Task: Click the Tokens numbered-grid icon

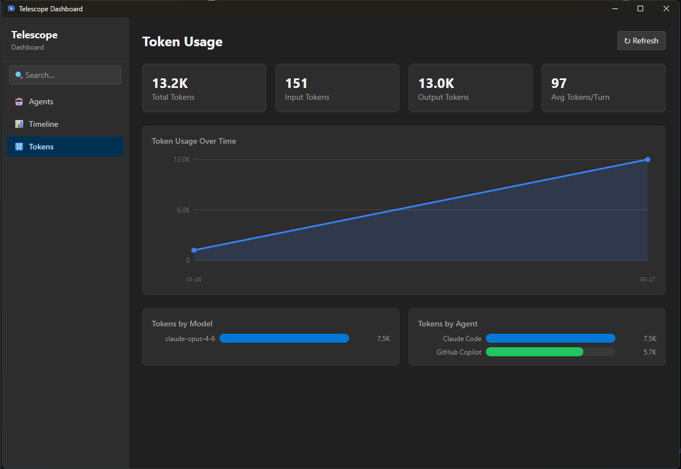Action: (19, 147)
